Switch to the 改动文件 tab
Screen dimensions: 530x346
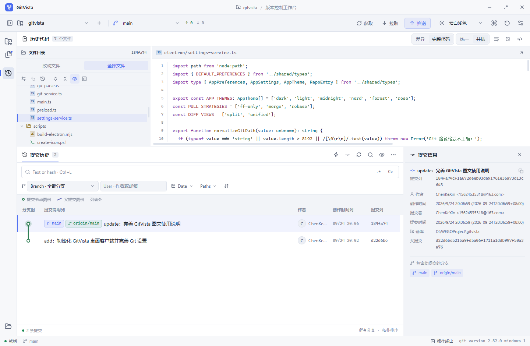(x=51, y=66)
